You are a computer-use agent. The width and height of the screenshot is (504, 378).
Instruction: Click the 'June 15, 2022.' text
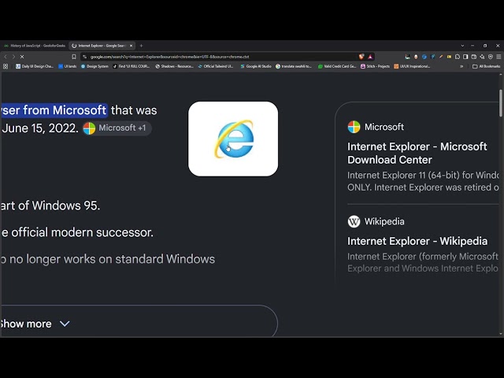(40, 128)
